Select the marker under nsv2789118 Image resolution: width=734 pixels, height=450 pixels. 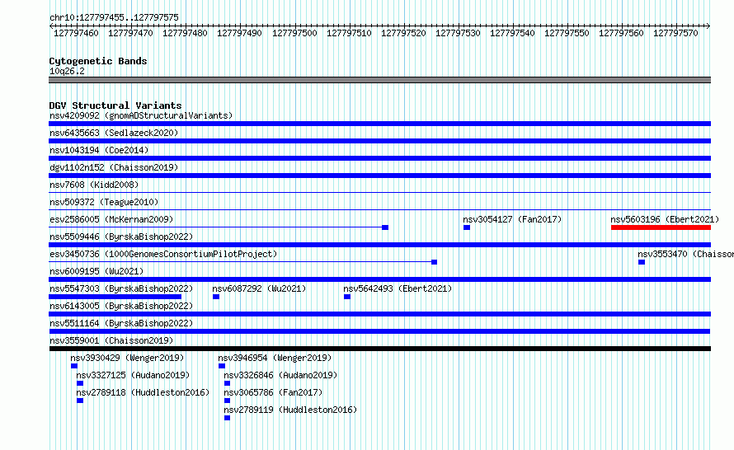[x=80, y=401]
